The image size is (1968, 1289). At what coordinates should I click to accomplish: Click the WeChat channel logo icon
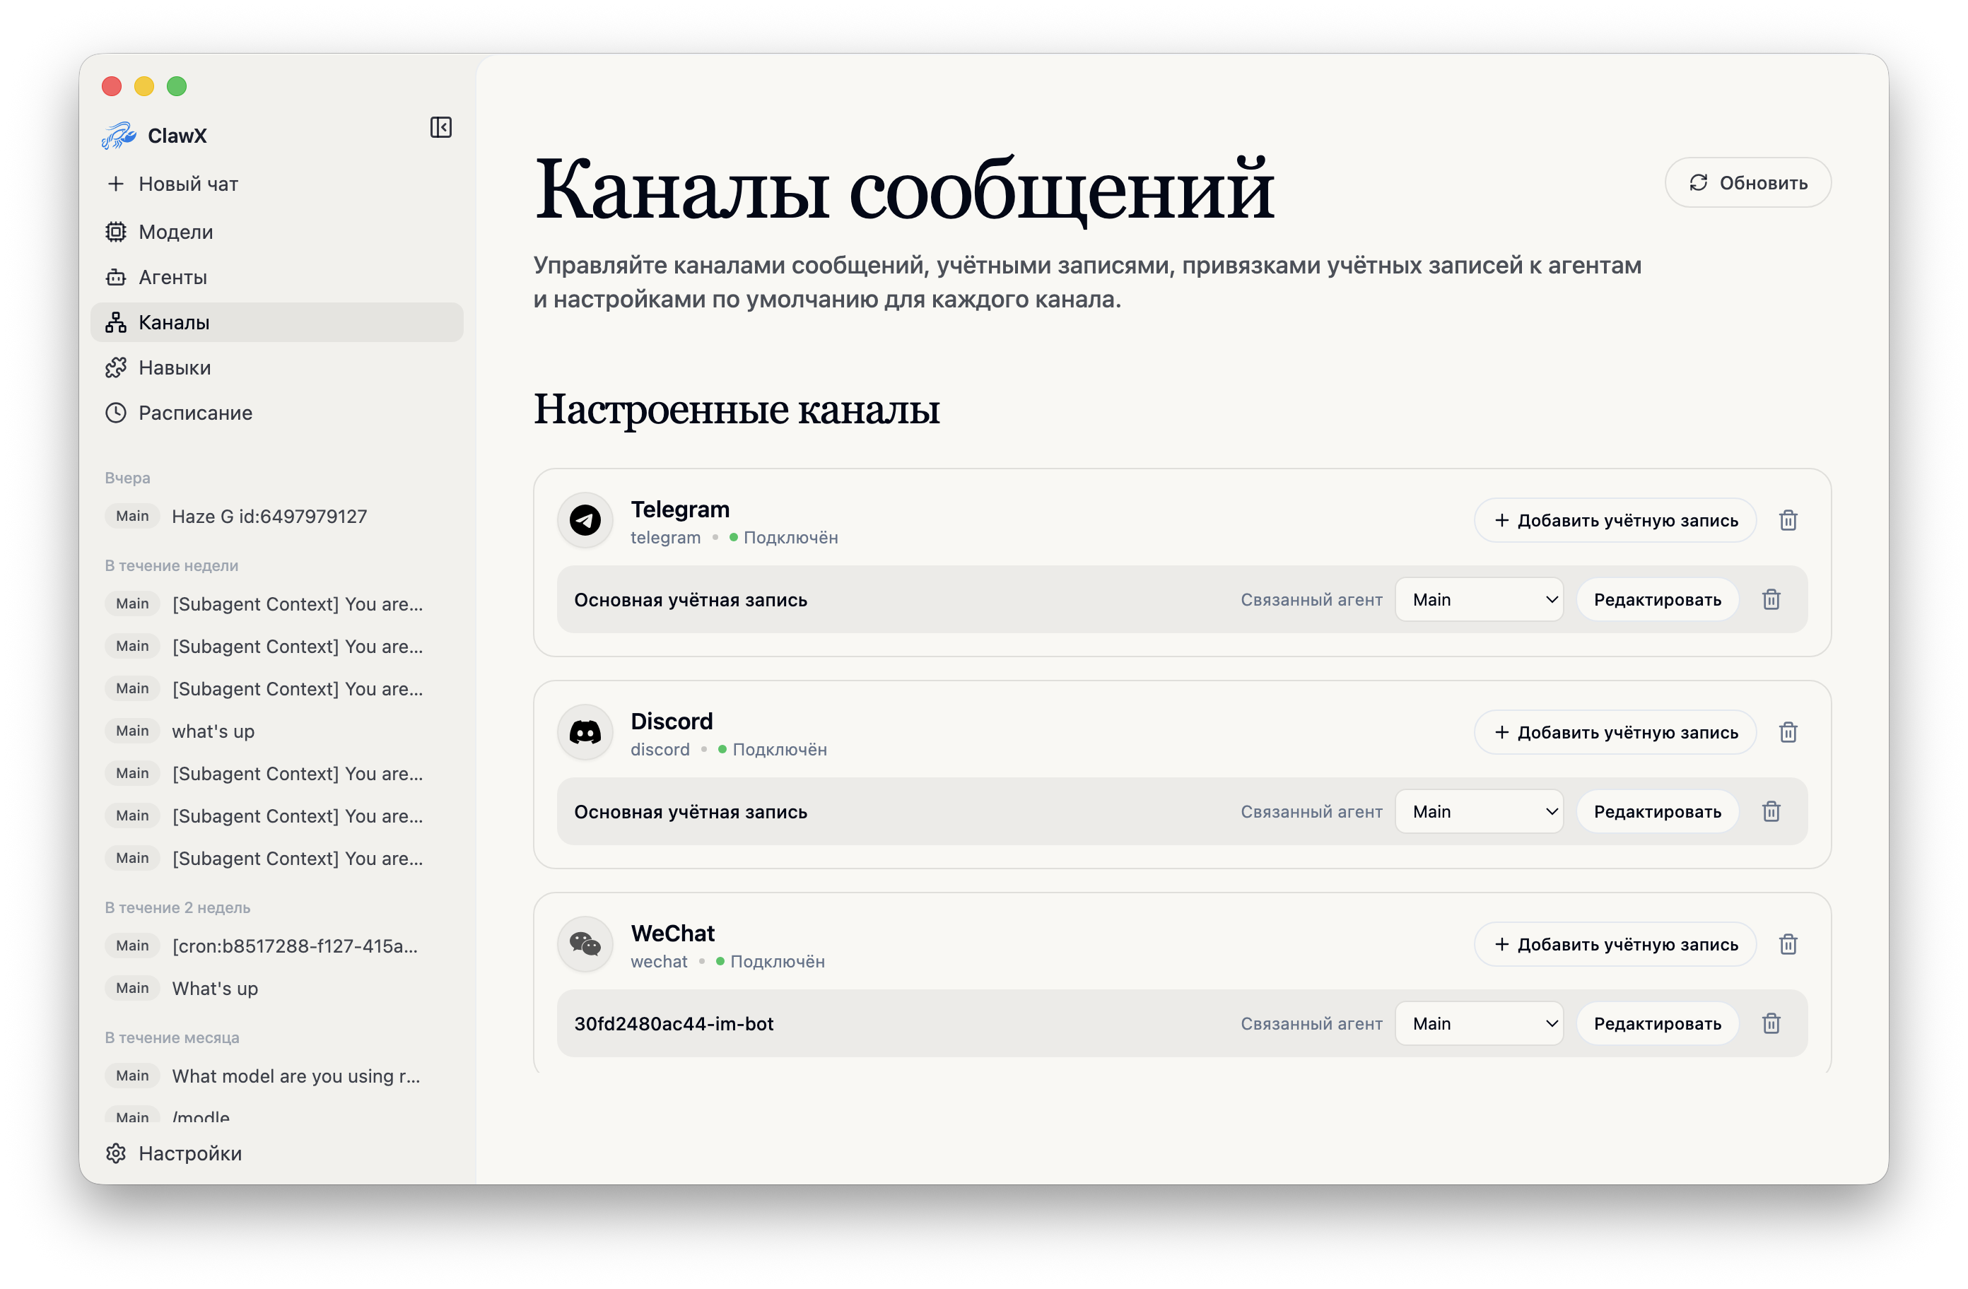585,944
